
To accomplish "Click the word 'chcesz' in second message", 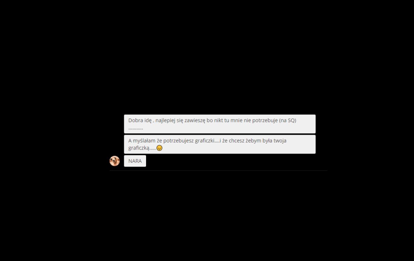I will [x=237, y=141].
